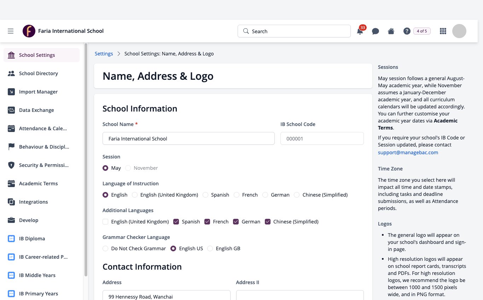
Task: Choose English GB grammar checker option
Action: [x=210, y=248]
